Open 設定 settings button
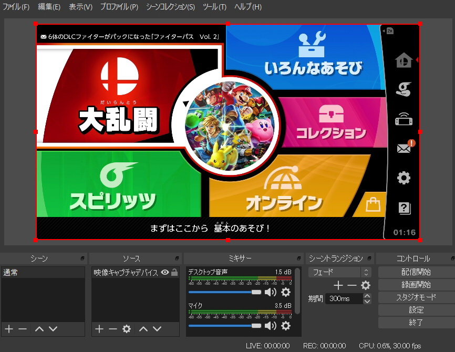 (416, 310)
